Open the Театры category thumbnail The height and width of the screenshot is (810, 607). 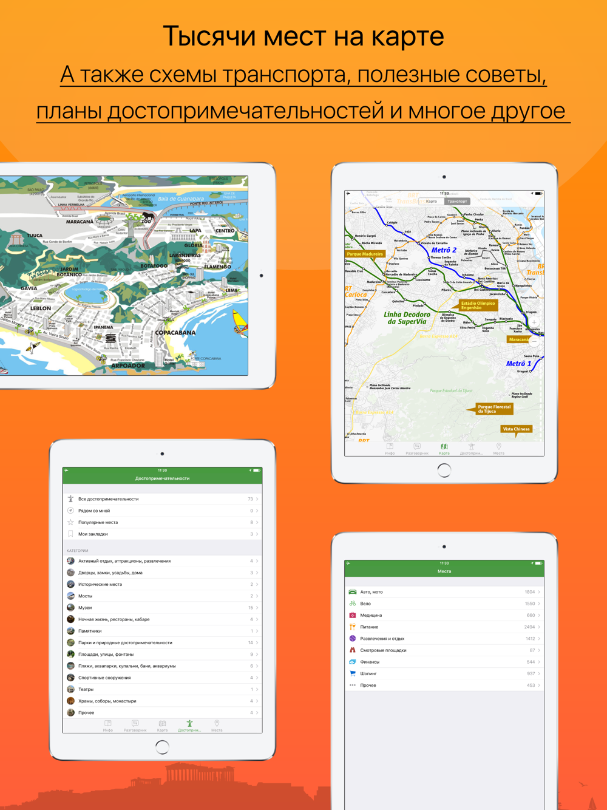pyautogui.click(x=70, y=689)
